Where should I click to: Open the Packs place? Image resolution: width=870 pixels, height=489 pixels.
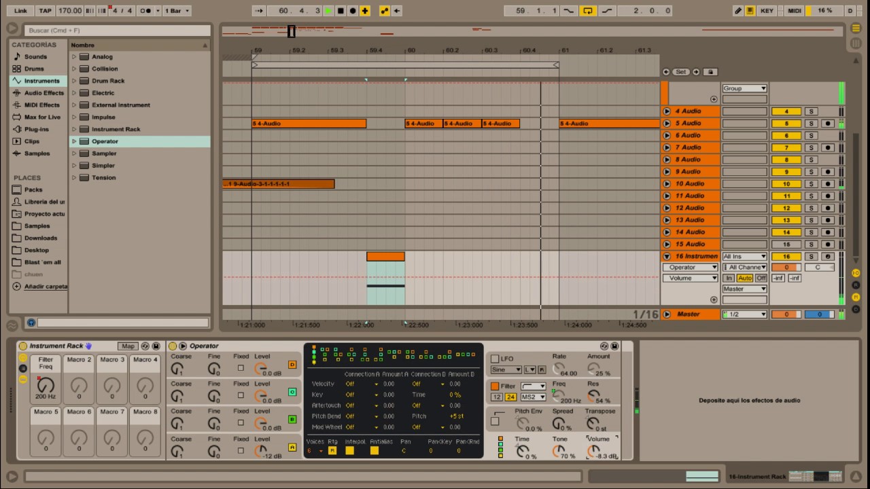coord(33,190)
